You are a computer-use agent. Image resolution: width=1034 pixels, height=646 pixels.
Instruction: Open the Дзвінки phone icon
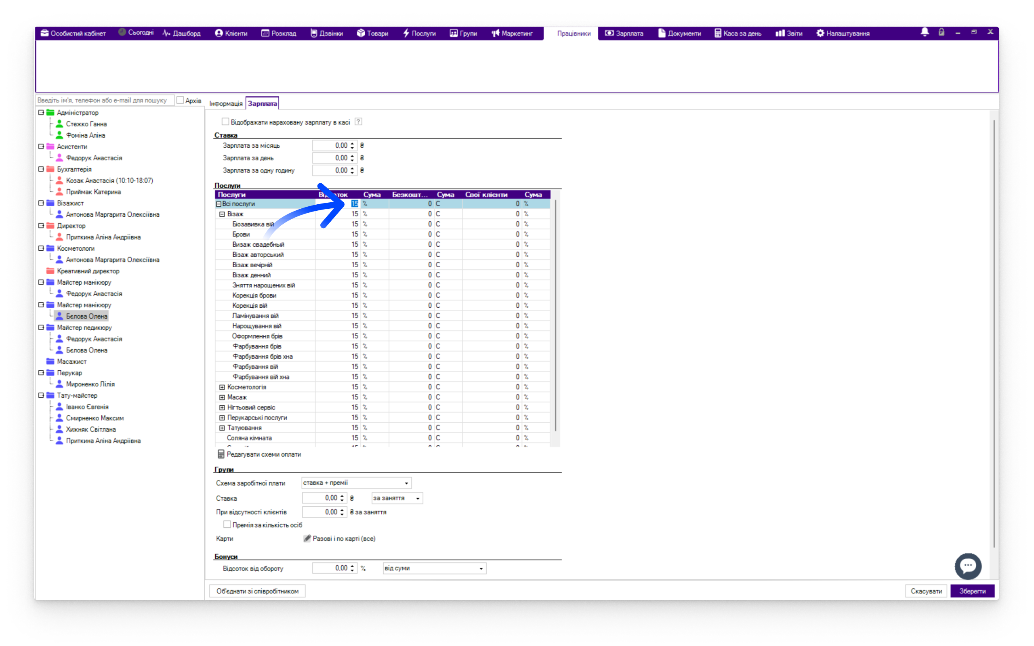(x=313, y=33)
